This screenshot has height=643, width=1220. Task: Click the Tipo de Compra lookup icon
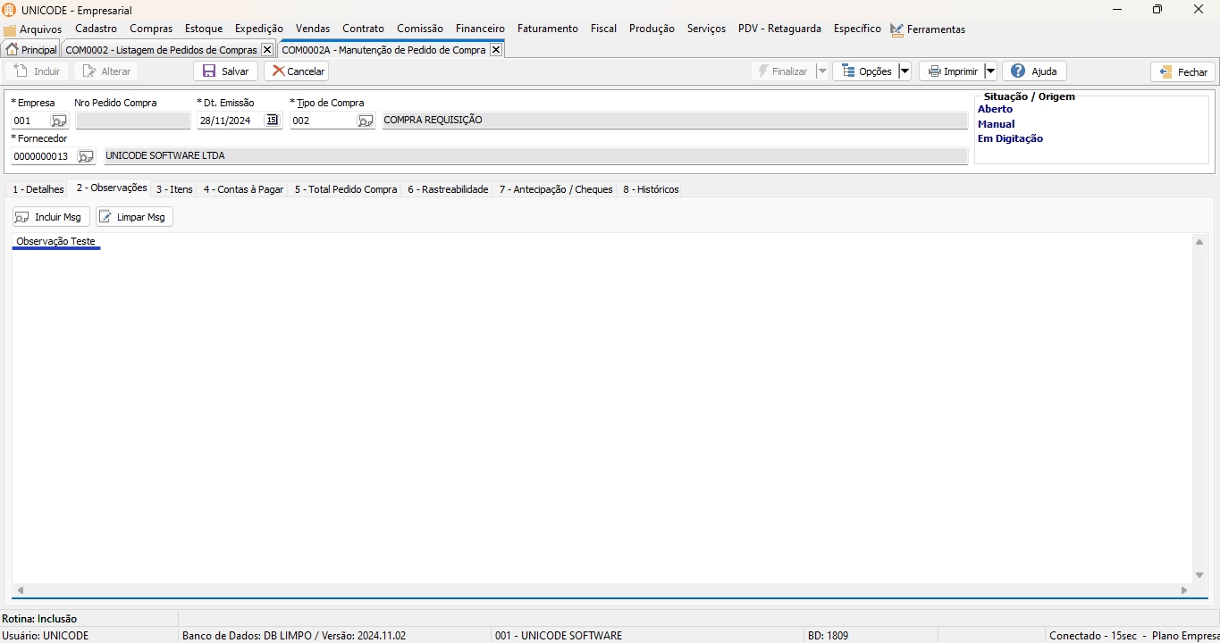tap(366, 121)
